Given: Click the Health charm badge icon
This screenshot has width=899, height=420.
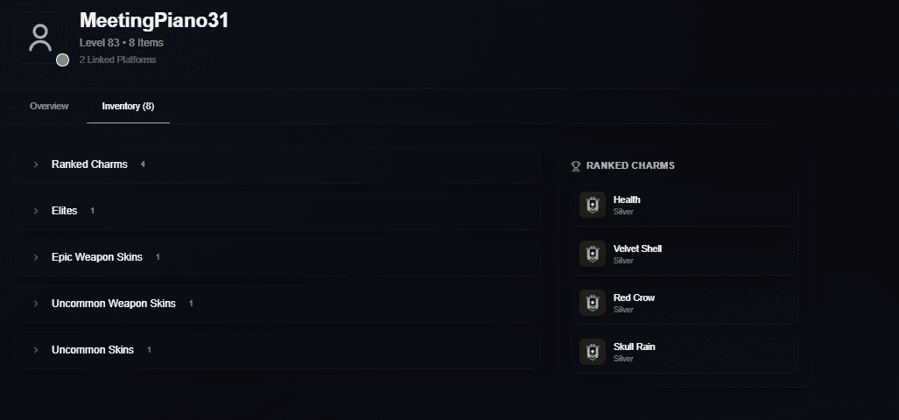Looking at the screenshot, I should 593,205.
